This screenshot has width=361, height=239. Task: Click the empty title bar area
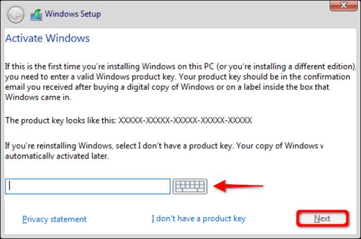pos(219,15)
